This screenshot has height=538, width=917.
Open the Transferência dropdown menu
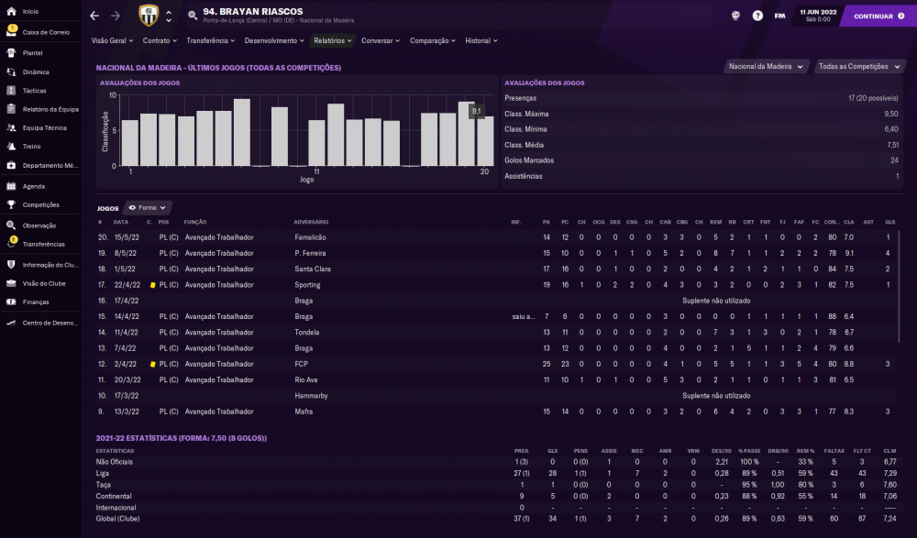[211, 40]
